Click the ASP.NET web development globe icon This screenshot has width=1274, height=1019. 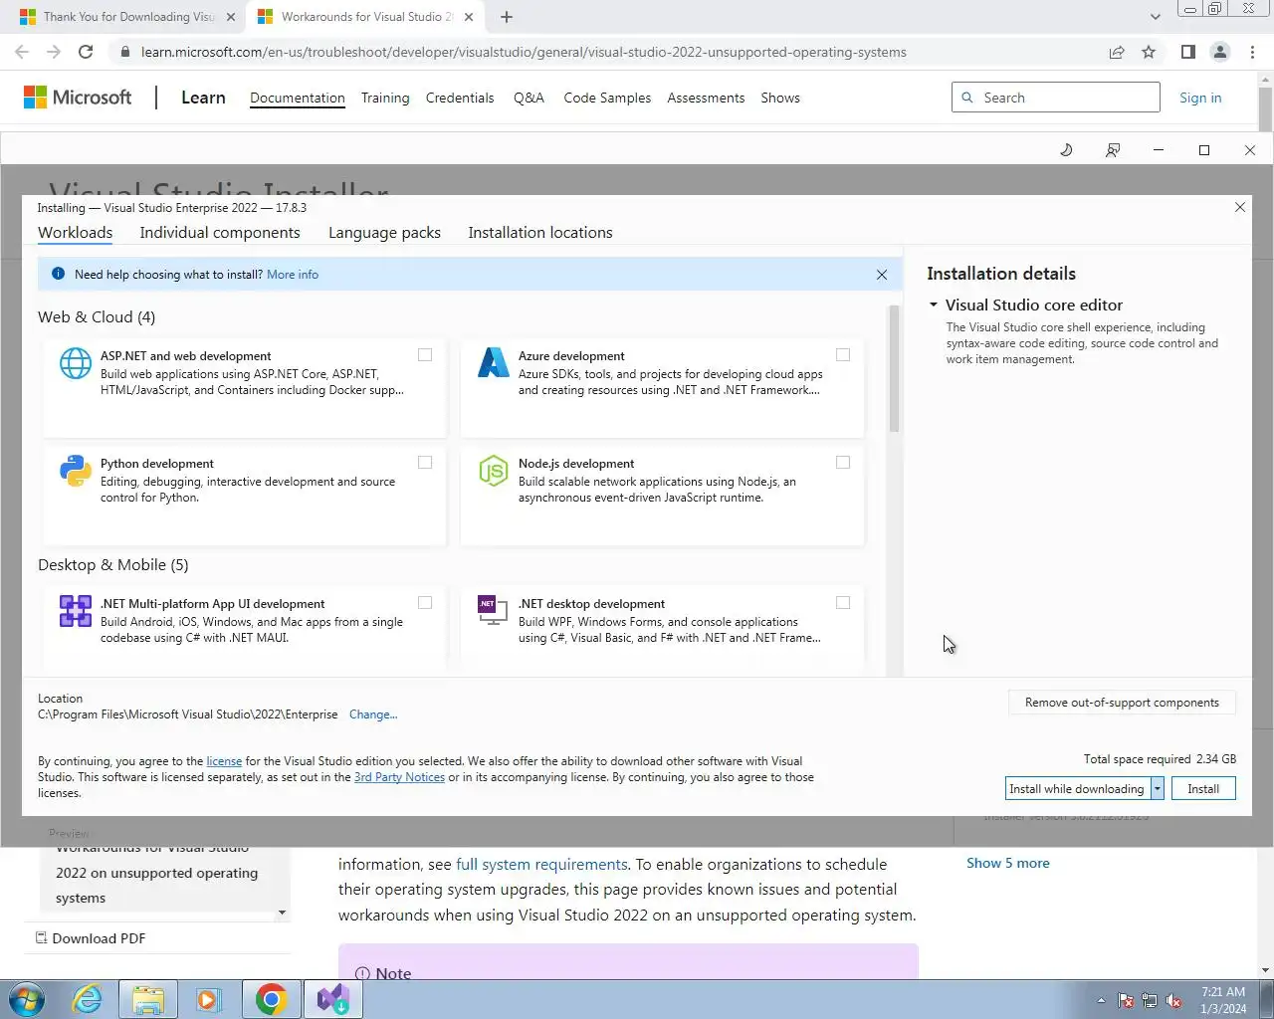coord(76,363)
